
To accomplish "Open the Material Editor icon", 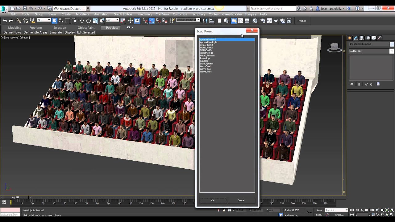I will pos(255,21).
